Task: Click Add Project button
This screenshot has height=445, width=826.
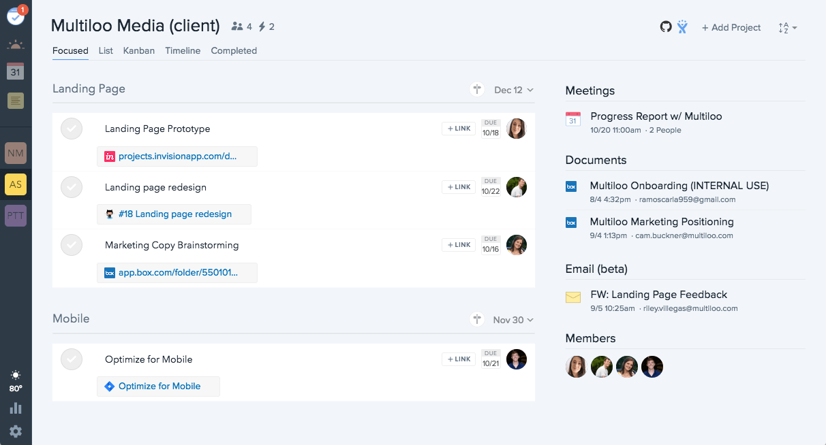Action: tap(731, 28)
